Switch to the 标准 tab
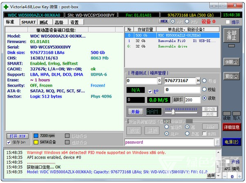 coord(10,22)
